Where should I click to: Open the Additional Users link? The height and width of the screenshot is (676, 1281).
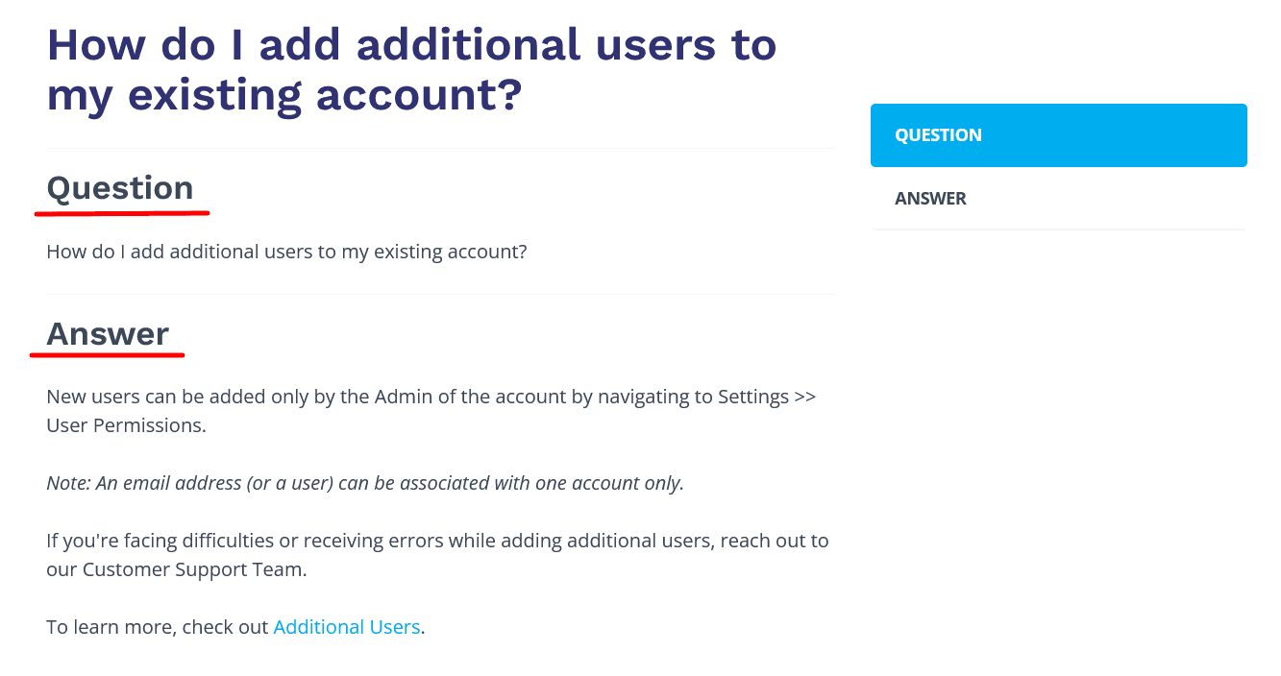click(346, 626)
